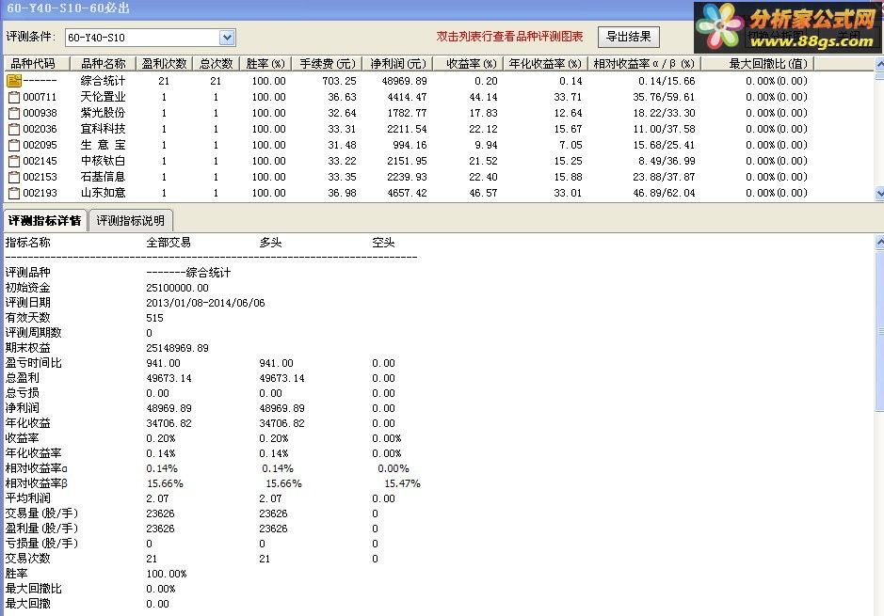Click the 相对收益率β 空头 value 15.47%

click(x=402, y=483)
